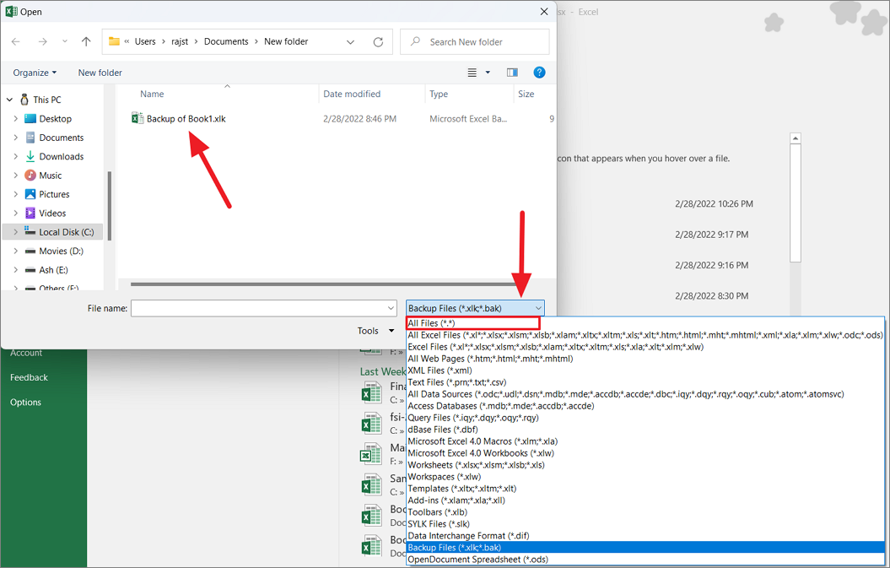Open File name history dropdown

coord(391,308)
